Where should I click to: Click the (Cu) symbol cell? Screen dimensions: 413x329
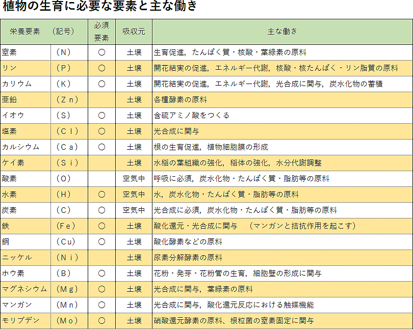[x=69, y=242]
